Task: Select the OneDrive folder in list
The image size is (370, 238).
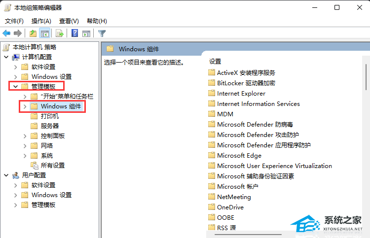Action: point(230,207)
